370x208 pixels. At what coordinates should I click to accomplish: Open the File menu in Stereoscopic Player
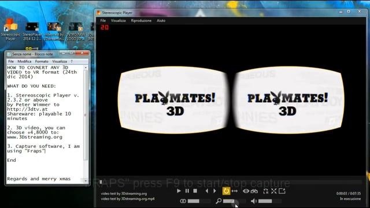click(103, 21)
